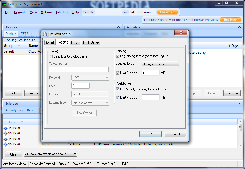Click the Info Log scrollbar down arrow
Image resolution: width=245 pixels, height=169 pixels.
point(240,145)
